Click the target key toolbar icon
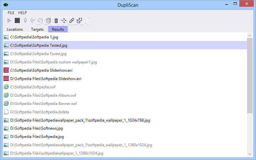 point(33,20)
